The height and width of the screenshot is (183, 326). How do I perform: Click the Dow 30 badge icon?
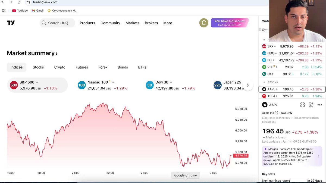(x=149, y=85)
